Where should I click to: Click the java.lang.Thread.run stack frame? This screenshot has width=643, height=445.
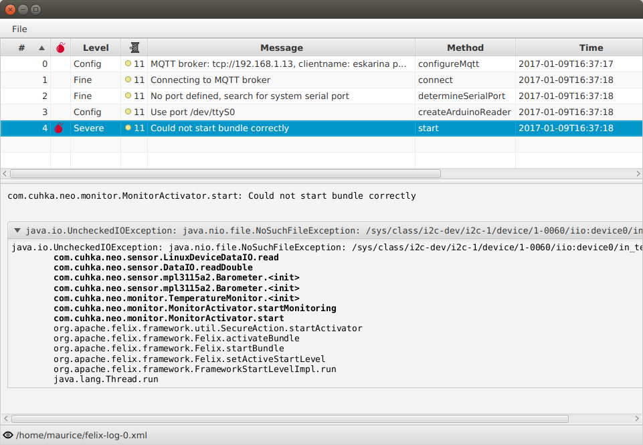(x=106, y=379)
